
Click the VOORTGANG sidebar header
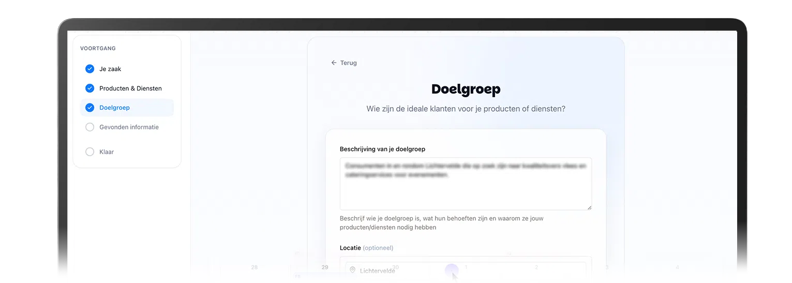pos(98,48)
